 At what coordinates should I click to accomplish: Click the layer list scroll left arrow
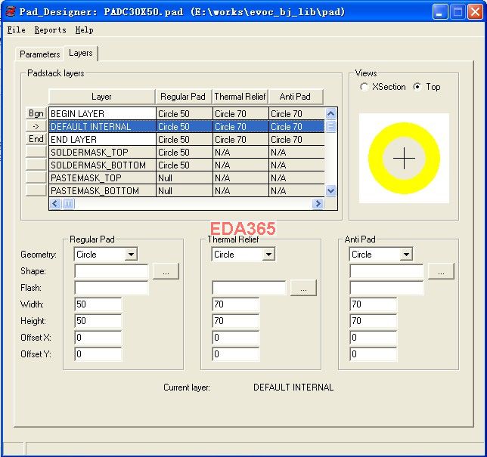[55, 203]
